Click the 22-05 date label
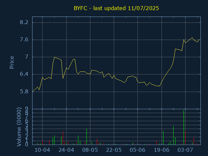 coord(114,150)
